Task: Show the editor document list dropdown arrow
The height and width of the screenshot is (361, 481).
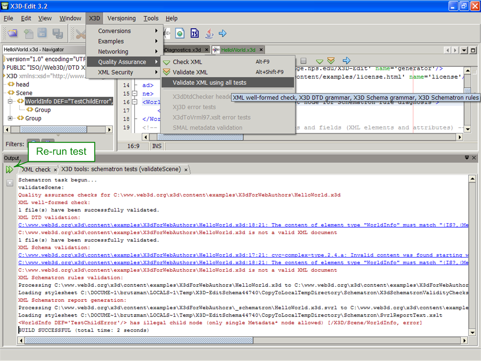Action: point(464,50)
